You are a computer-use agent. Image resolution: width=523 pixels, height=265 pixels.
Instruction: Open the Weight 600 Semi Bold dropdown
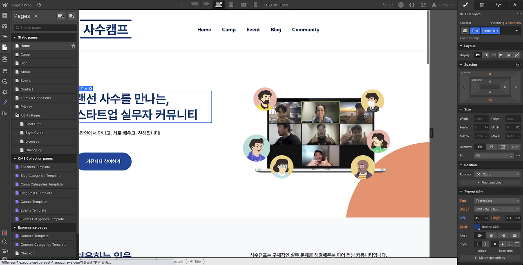click(497, 209)
